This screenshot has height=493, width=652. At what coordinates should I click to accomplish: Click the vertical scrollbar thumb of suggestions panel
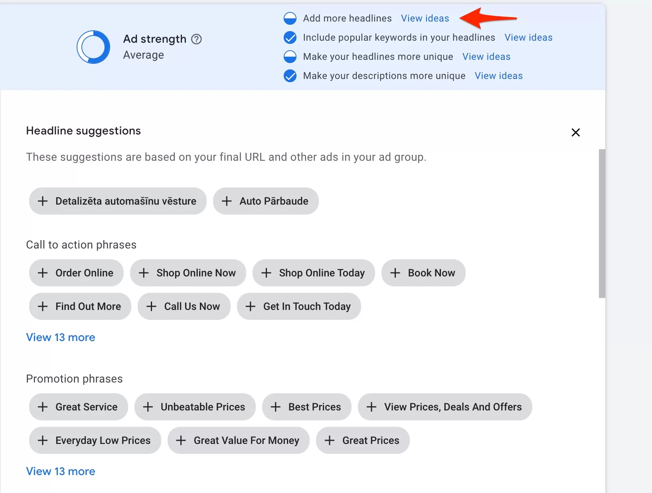click(602, 223)
